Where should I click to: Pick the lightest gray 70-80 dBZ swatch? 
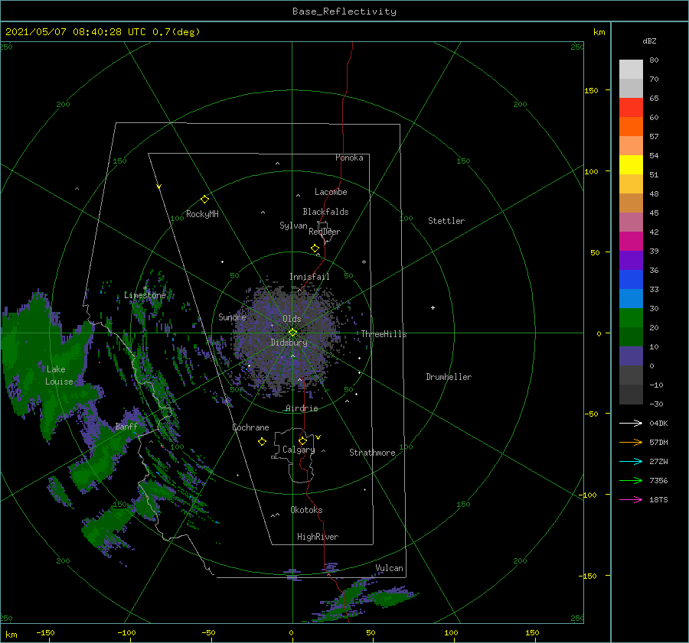click(x=631, y=69)
